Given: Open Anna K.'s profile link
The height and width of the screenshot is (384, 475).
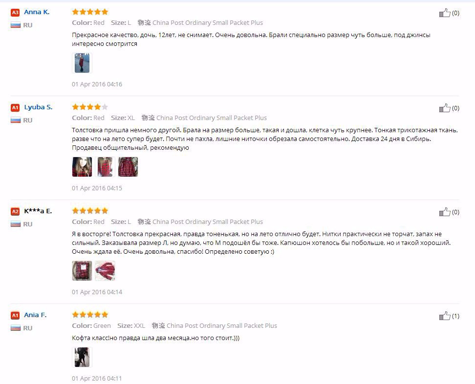Looking at the screenshot, I should tap(37, 12).
